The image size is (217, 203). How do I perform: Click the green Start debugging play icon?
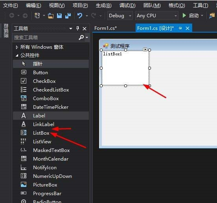(x=184, y=15)
